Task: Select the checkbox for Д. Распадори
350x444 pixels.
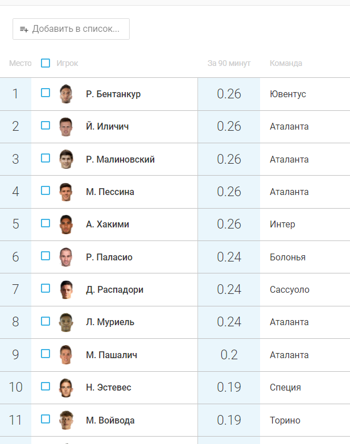Action: (x=46, y=289)
